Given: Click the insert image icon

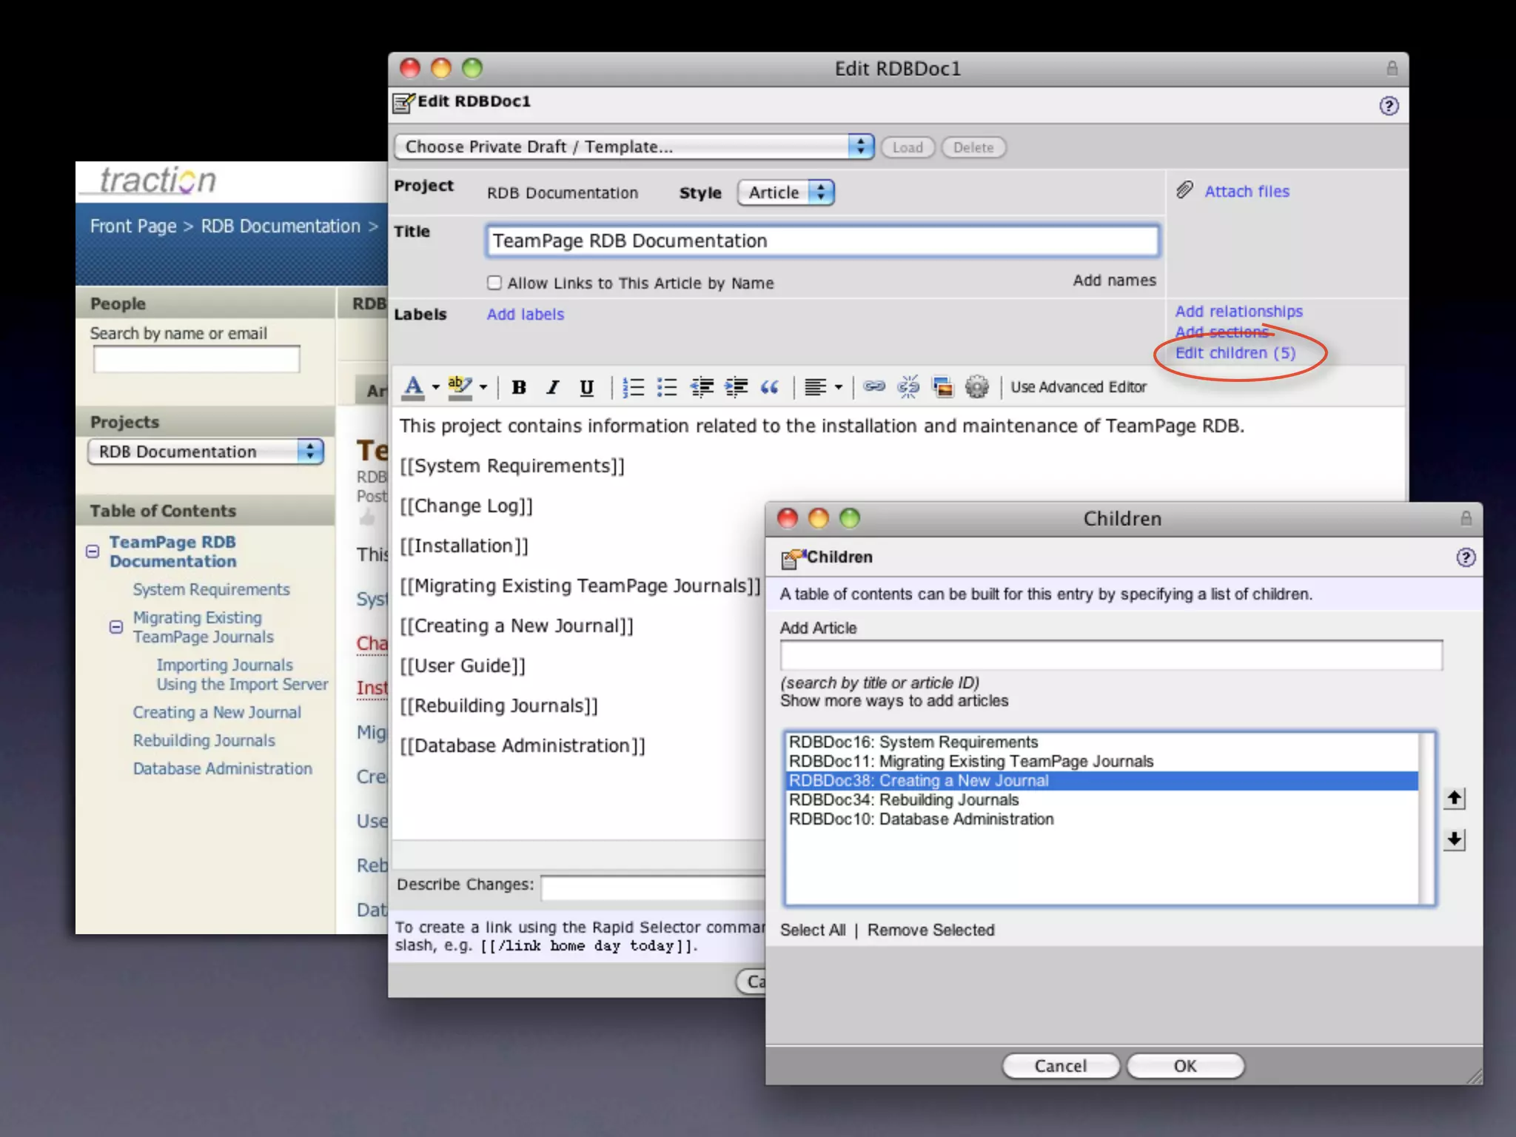Looking at the screenshot, I should 942,387.
